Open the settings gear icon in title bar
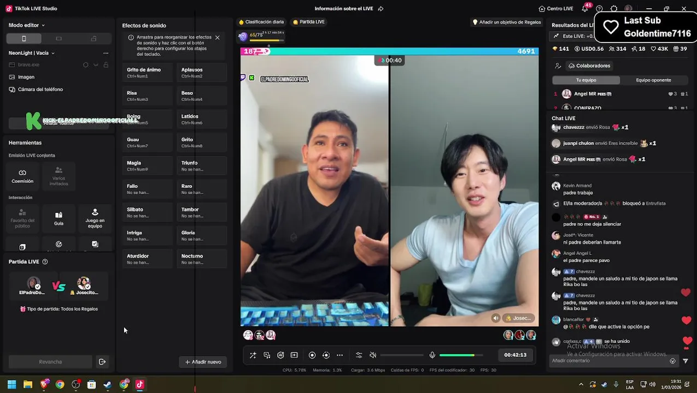 613,9
